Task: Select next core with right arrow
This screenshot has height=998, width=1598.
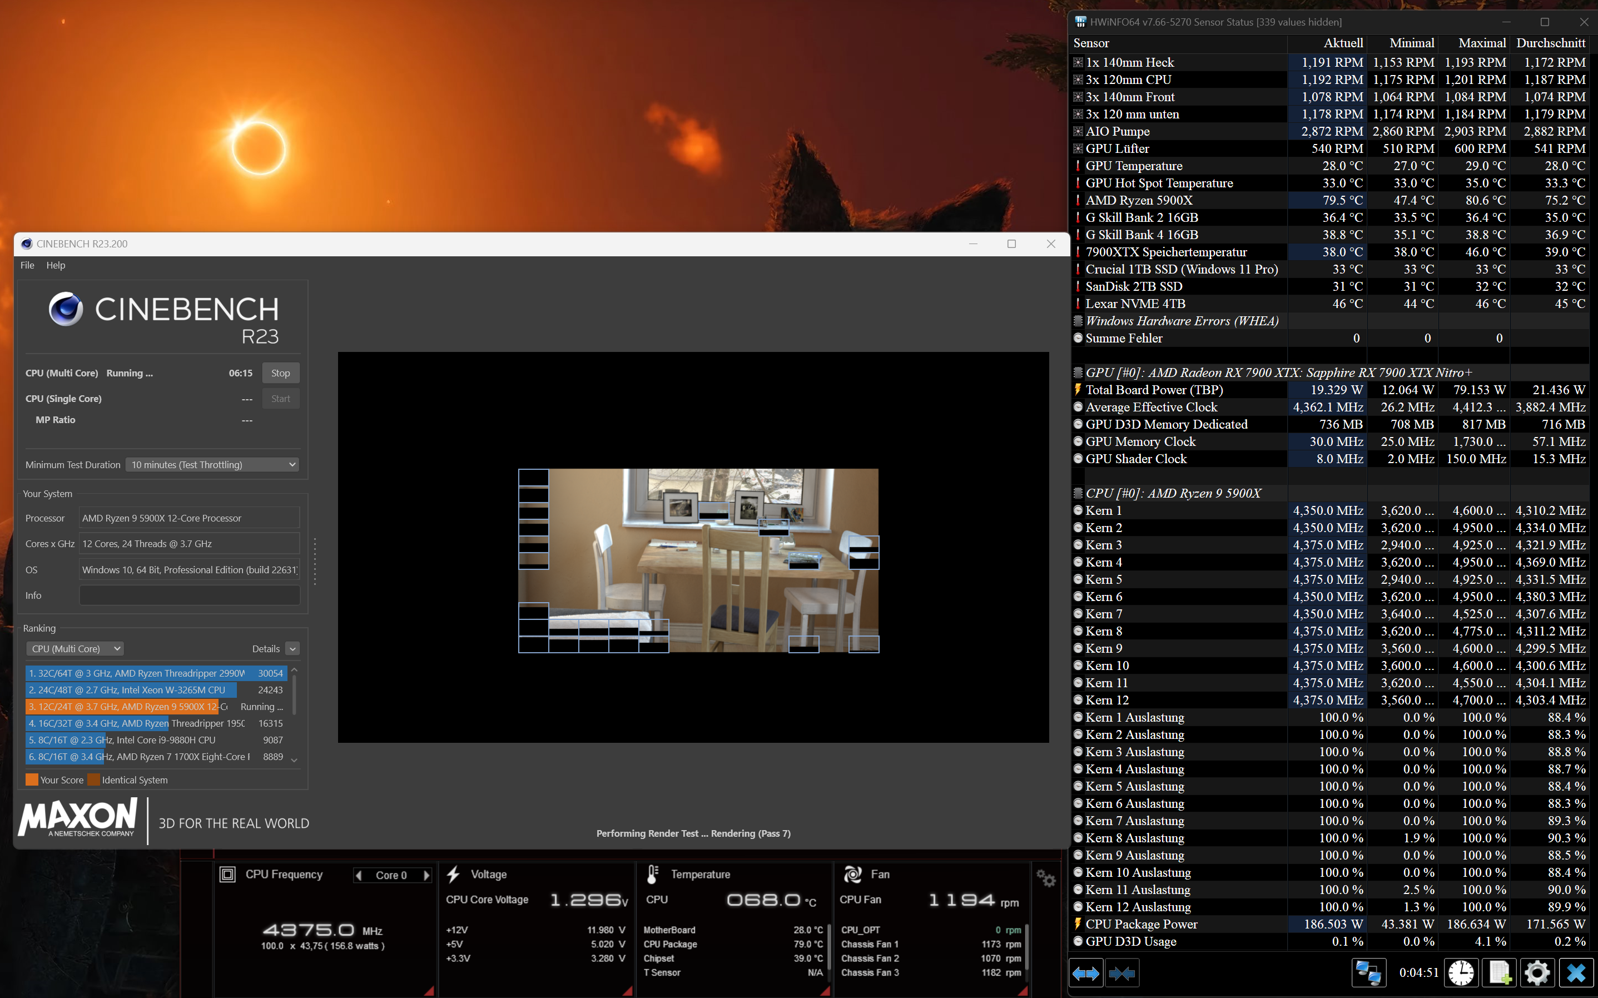Action: pyautogui.click(x=426, y=875)
